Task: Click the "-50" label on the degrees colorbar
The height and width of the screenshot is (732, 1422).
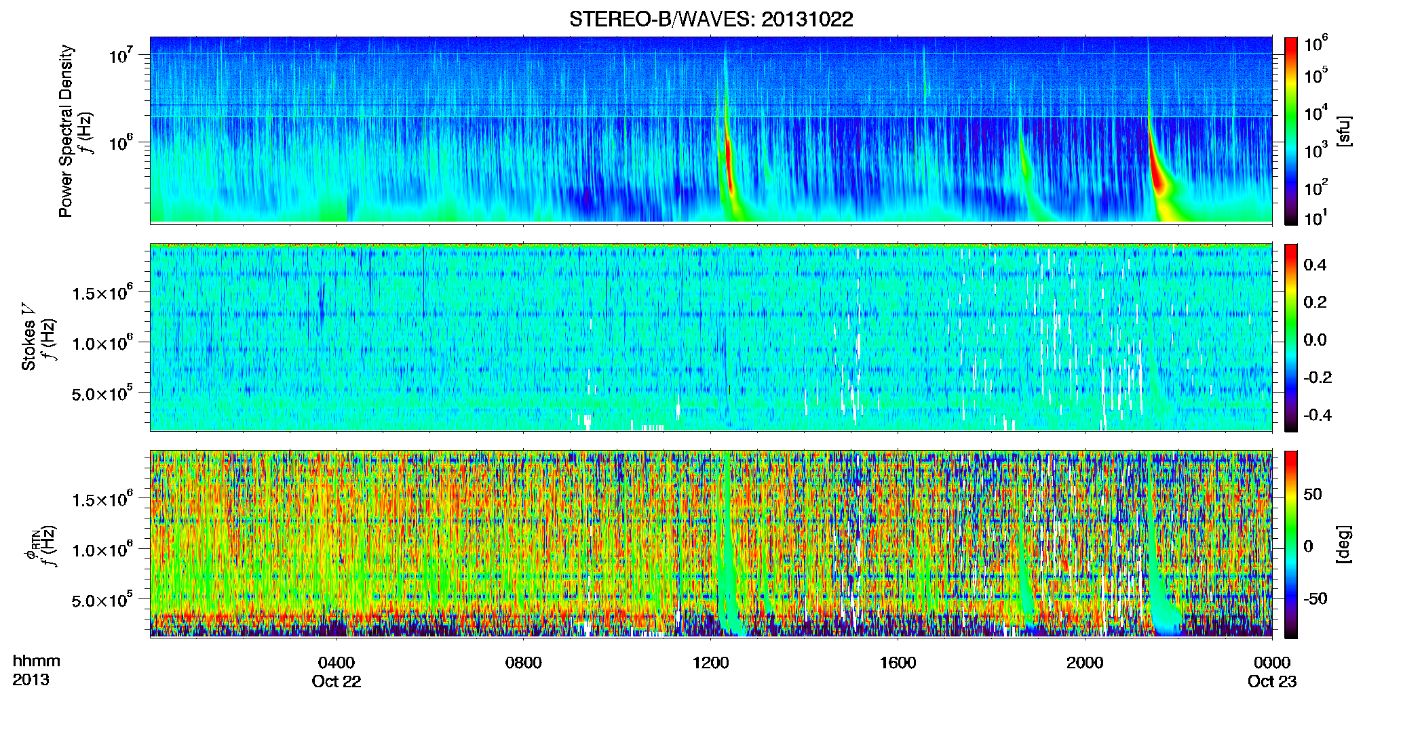Action: (x=1315, y=599)
